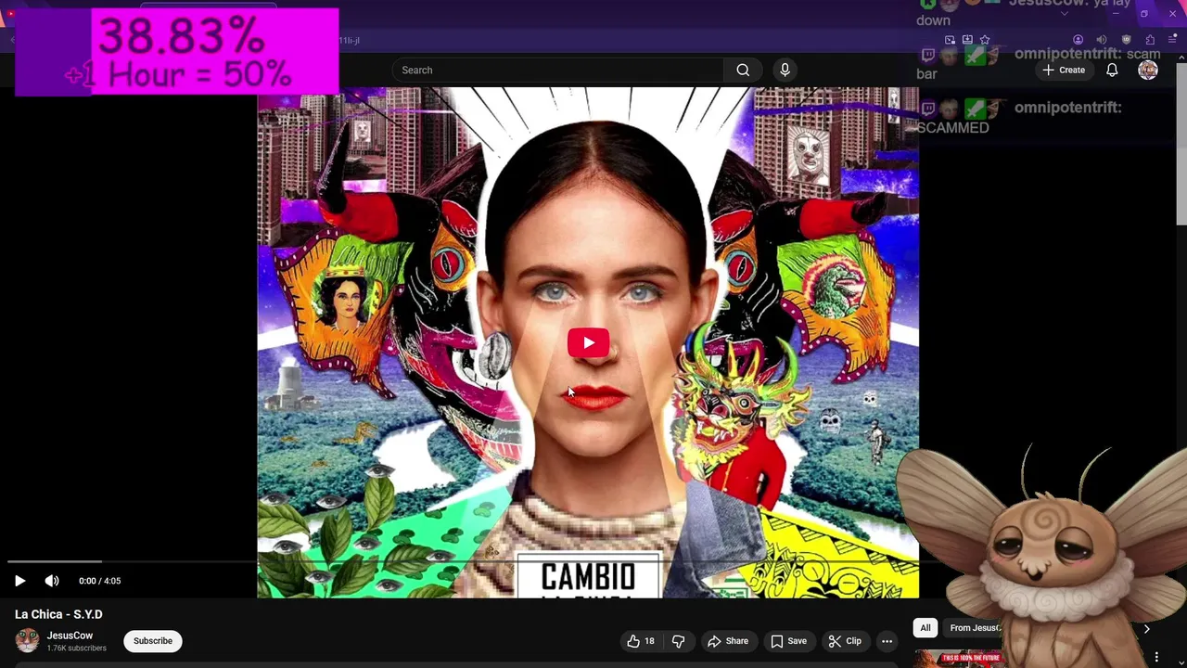Click the Share button
Viewport: 1187px width, 668px height.
tap(728, 641)
